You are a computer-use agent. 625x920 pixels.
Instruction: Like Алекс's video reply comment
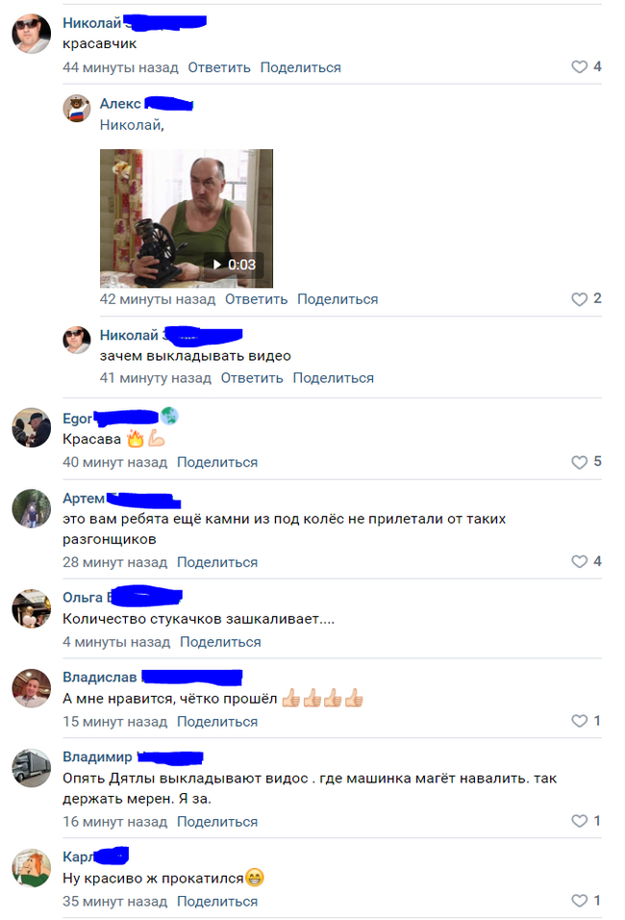(579, 298)
